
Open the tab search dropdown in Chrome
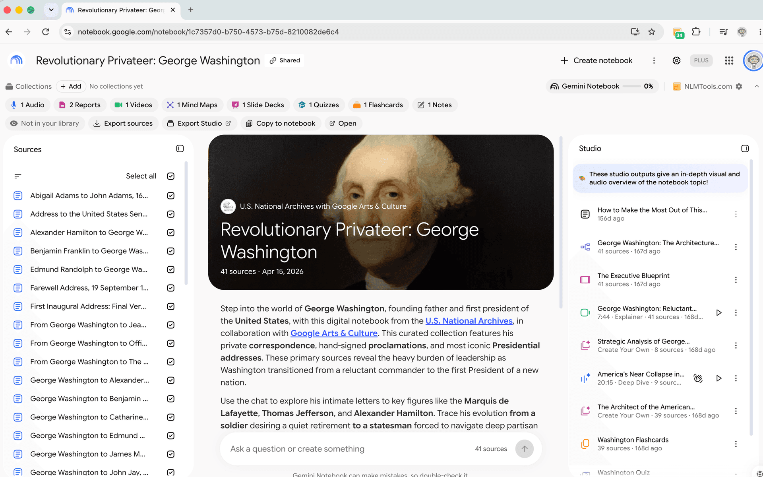51,10
